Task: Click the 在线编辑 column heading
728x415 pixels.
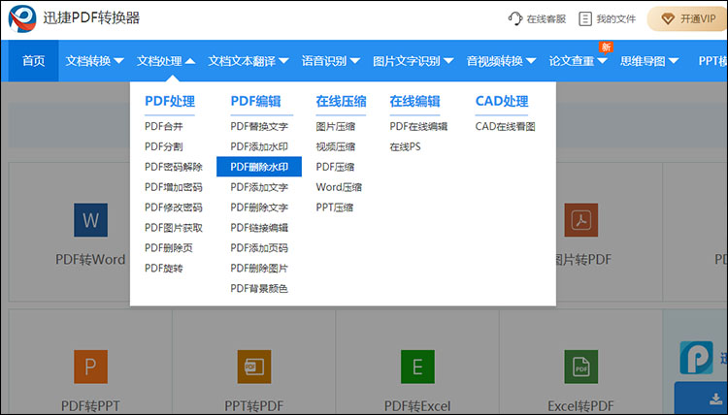Action: pos(415,101)
